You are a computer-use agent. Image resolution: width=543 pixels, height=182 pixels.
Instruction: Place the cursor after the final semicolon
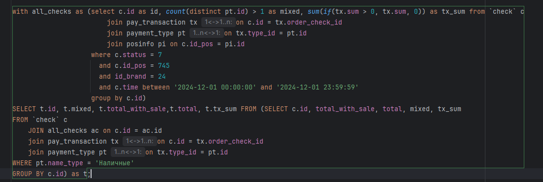91,173
